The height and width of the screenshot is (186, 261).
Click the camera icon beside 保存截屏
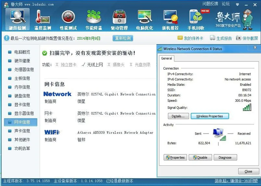[238, 38]
